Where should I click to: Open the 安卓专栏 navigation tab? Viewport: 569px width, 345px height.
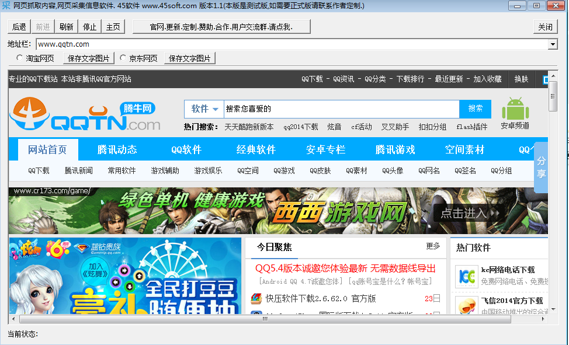pyautogui.click(x=325, y=149)
